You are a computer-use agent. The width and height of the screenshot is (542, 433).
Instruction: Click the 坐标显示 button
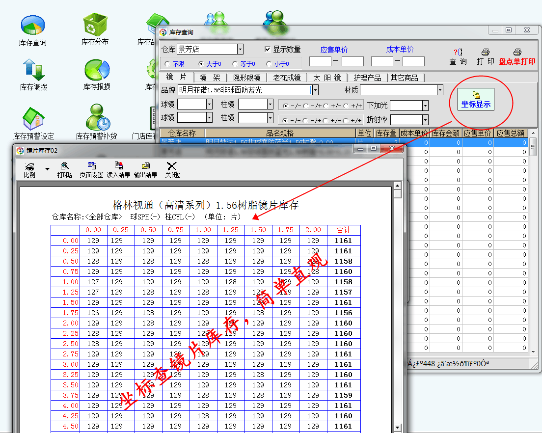click(476, 100)
